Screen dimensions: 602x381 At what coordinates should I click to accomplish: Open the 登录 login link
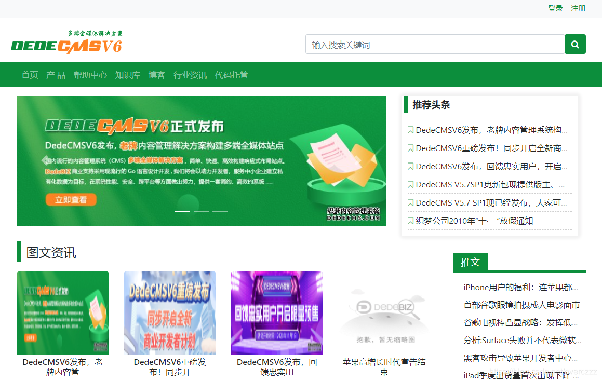point(555,8)
